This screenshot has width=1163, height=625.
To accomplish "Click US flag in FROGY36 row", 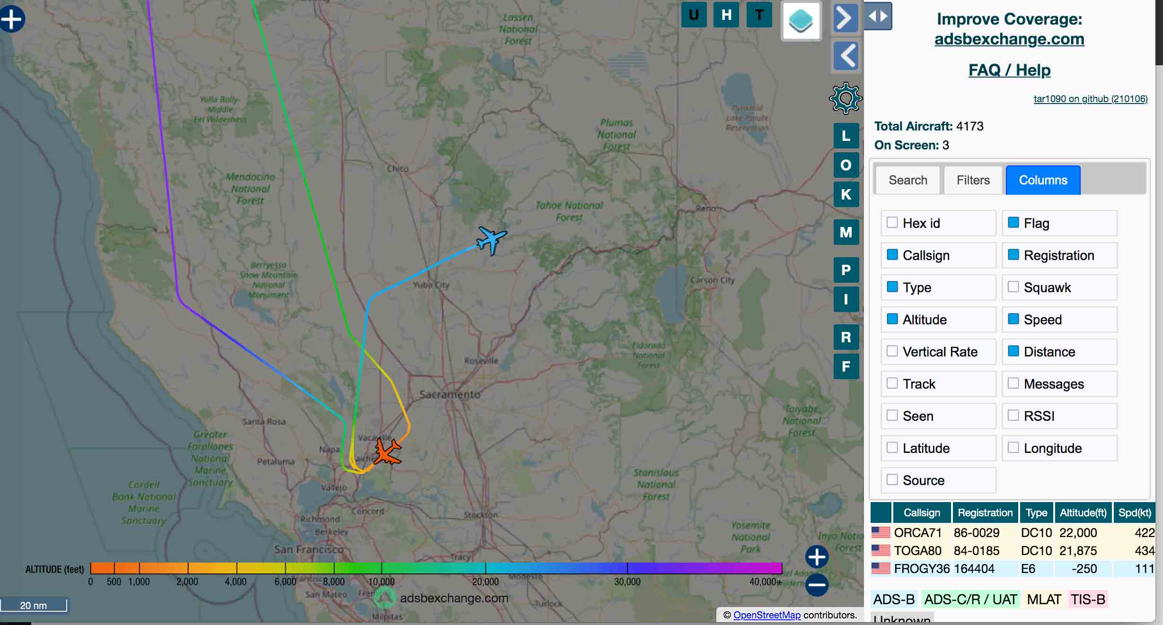I will pos(881,569).
